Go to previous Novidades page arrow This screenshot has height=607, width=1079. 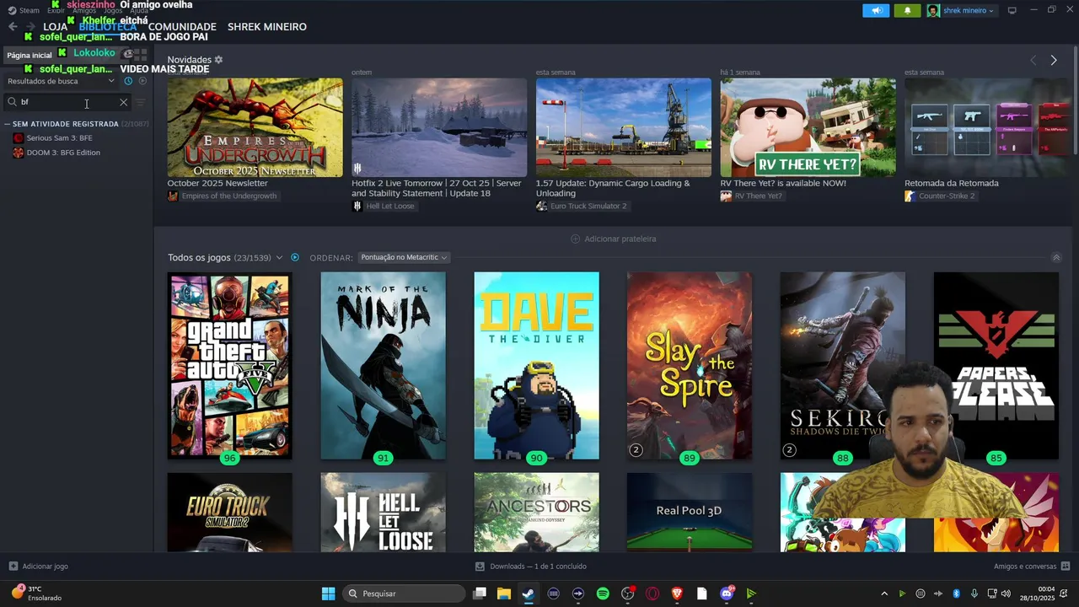[1033, 60]
